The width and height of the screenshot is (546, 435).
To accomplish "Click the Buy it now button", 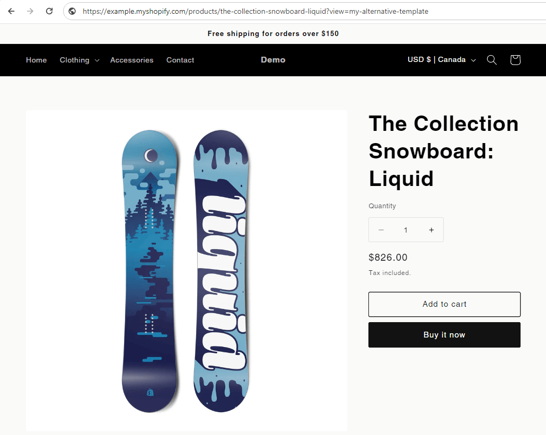I will (444, 335).
